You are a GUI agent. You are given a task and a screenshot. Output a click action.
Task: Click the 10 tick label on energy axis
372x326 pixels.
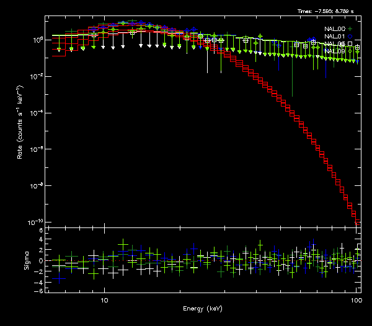[104, 299]
